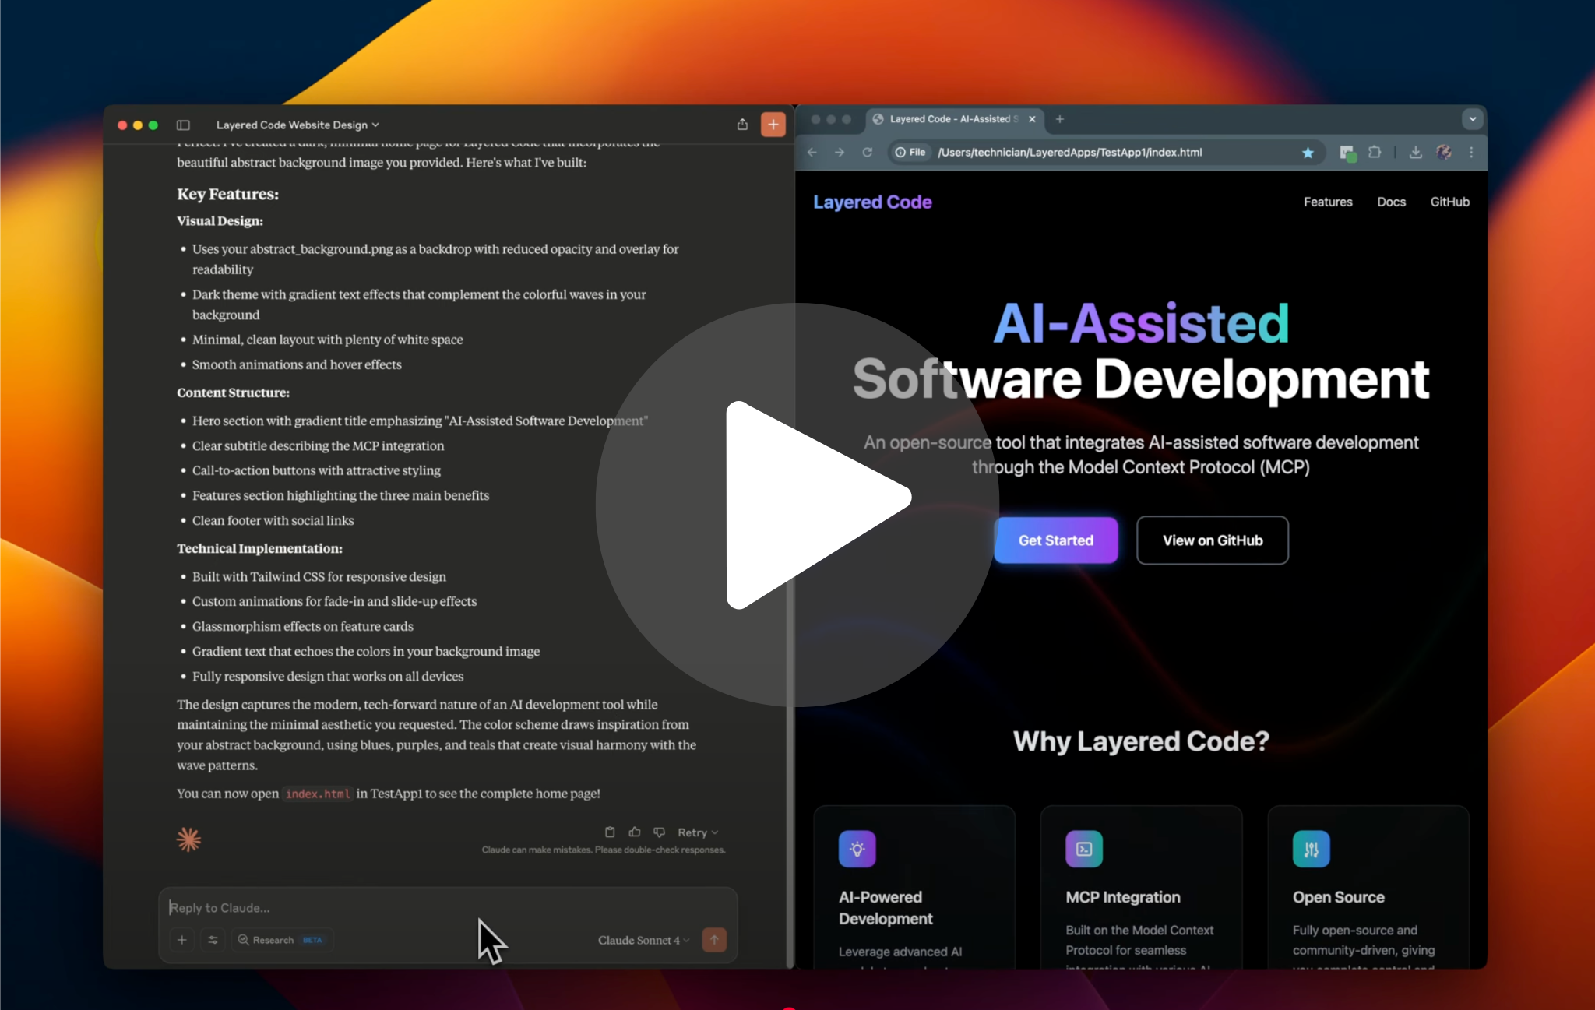The width and height of the screenshot is (1595, 1010).
Task: Copy the response with the clipboard icon
Action: (x=610, y=832)
